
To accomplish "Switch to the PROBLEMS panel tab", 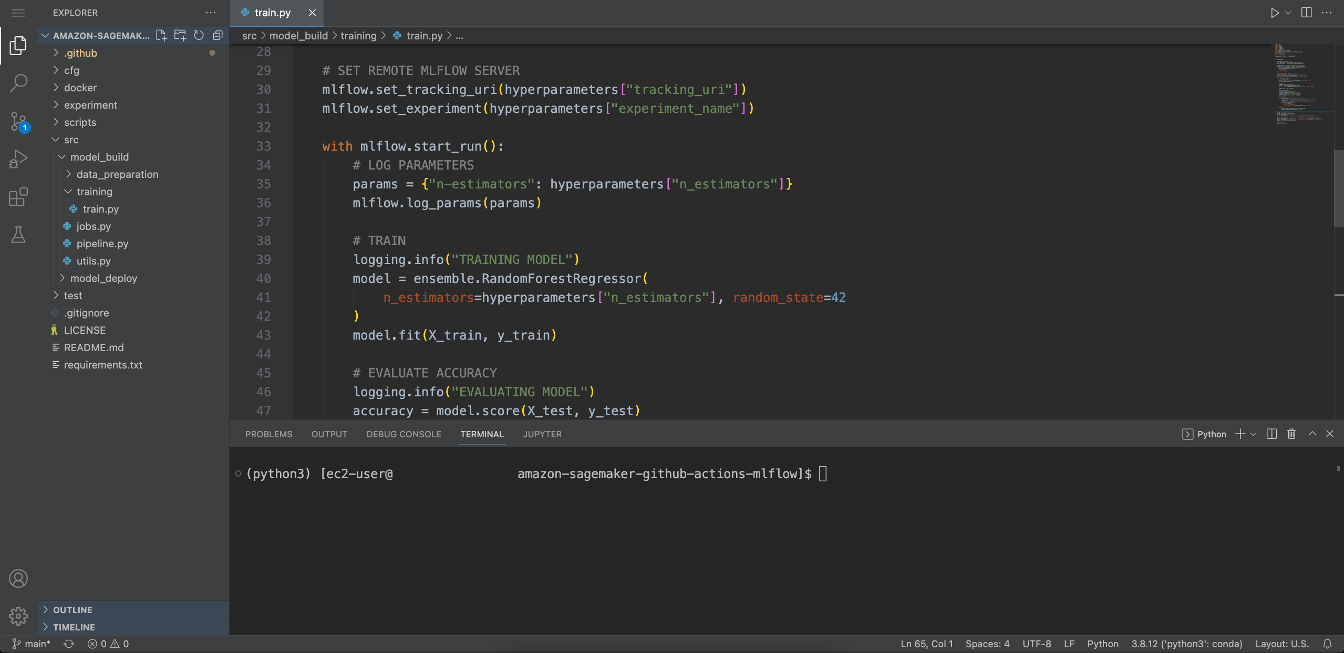I will 268,434.
